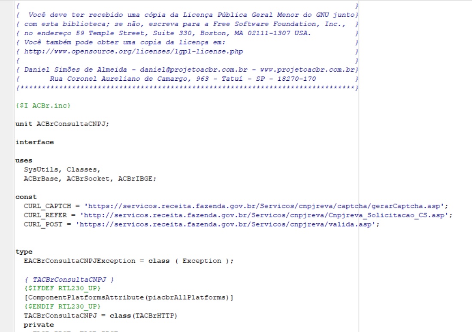Viewport: 472px width, 332px height.
Task: Click ACBrIBGE in the uses list
Action: pos(135,179)
